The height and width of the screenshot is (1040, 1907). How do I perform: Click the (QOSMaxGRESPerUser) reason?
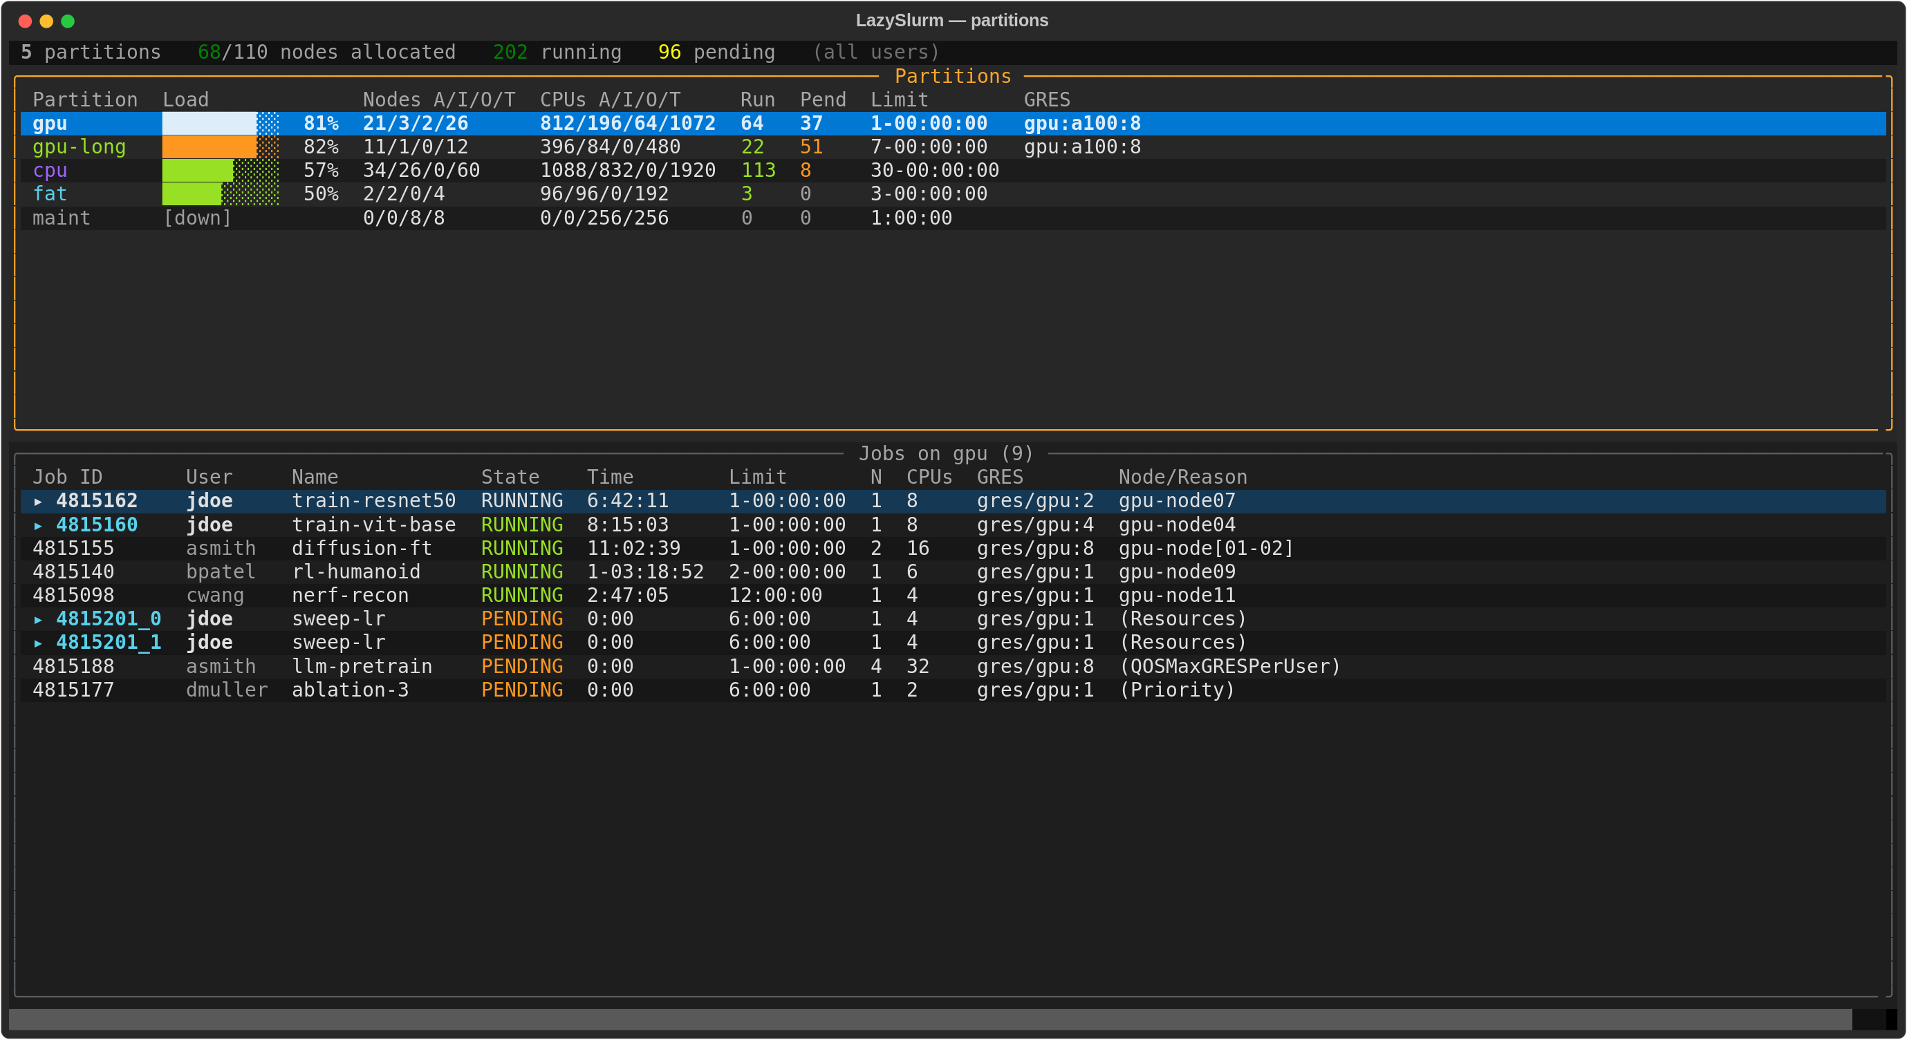click(1229, 666)
